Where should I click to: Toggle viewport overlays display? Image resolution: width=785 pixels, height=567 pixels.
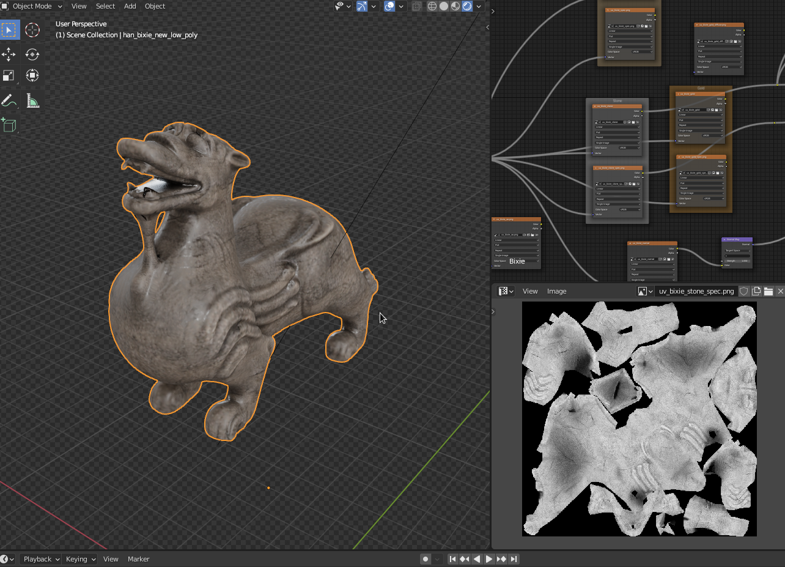coord(389,6)
